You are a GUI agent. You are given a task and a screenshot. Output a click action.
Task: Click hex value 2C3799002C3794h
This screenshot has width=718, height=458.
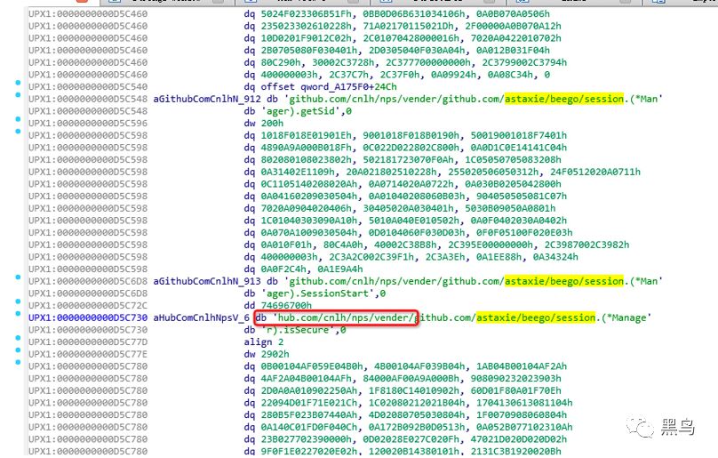(522, 62)
